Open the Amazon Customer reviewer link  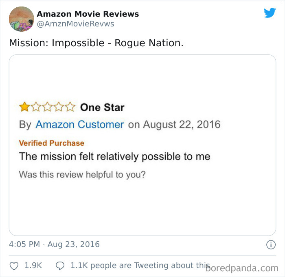tap(80, 125)
